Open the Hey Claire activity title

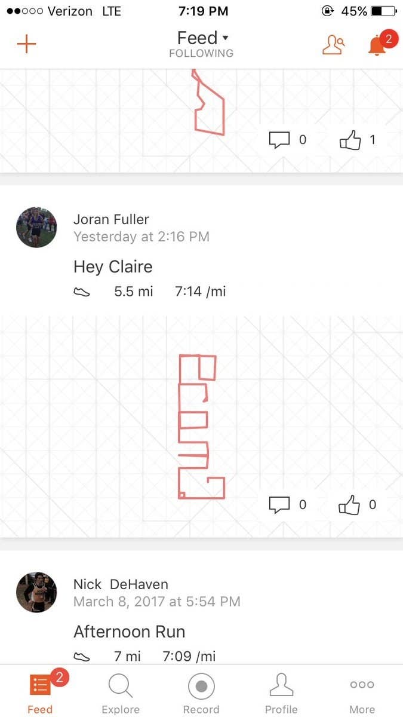click(x=113, y=266)
